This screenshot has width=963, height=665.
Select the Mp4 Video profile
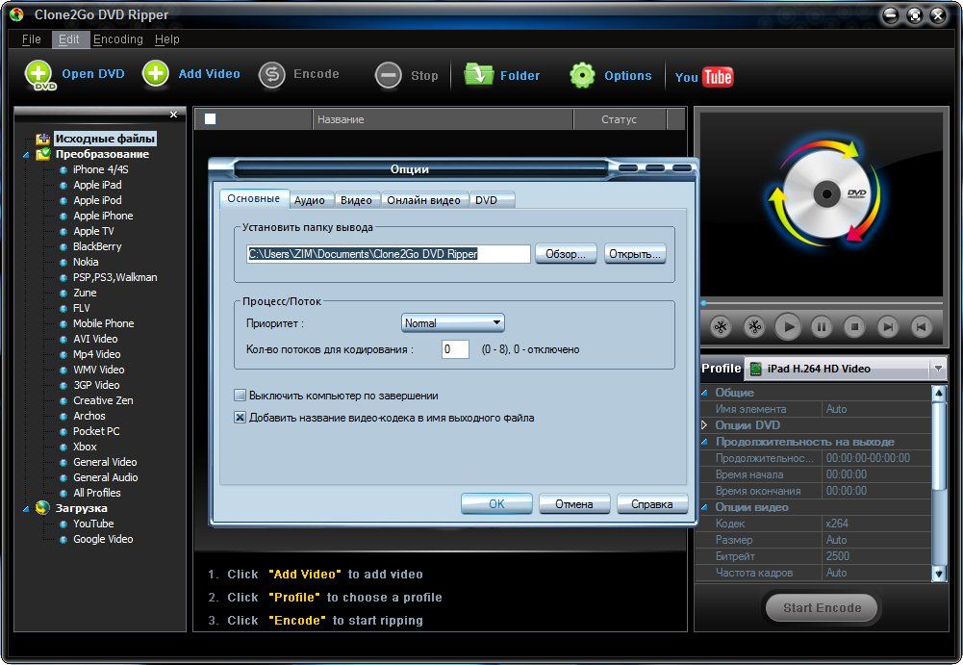(x=96, y=354)
